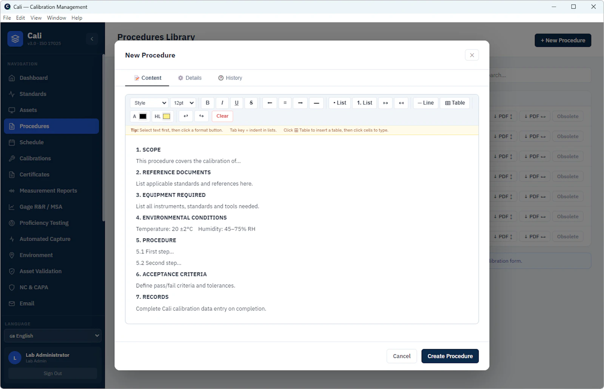Image resolution: width=604 pixels, height=389 pixels.
Task: Clear formatting with the Clear button
Action: [x=222, y=116]
